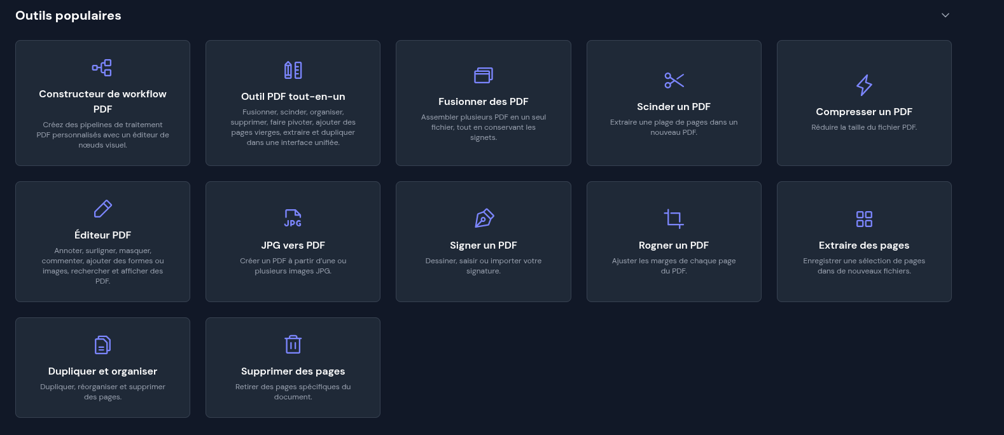This screenshot has height=435, width=1004.
Task: Click the Outils populaires section heading
Action: [68, 16]
